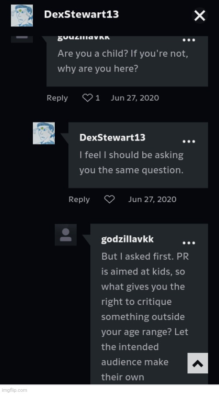The width and height of the screenshot is (219, 394).
Task: Open DexStewart13 username in reply comment
Action: click(x=112, y=137)
